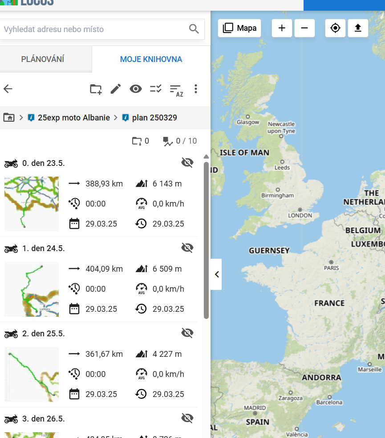Click the back arrow in the library
Image resolution: width=385 pixels, height=438 pixels.
[x=8, y=89]
